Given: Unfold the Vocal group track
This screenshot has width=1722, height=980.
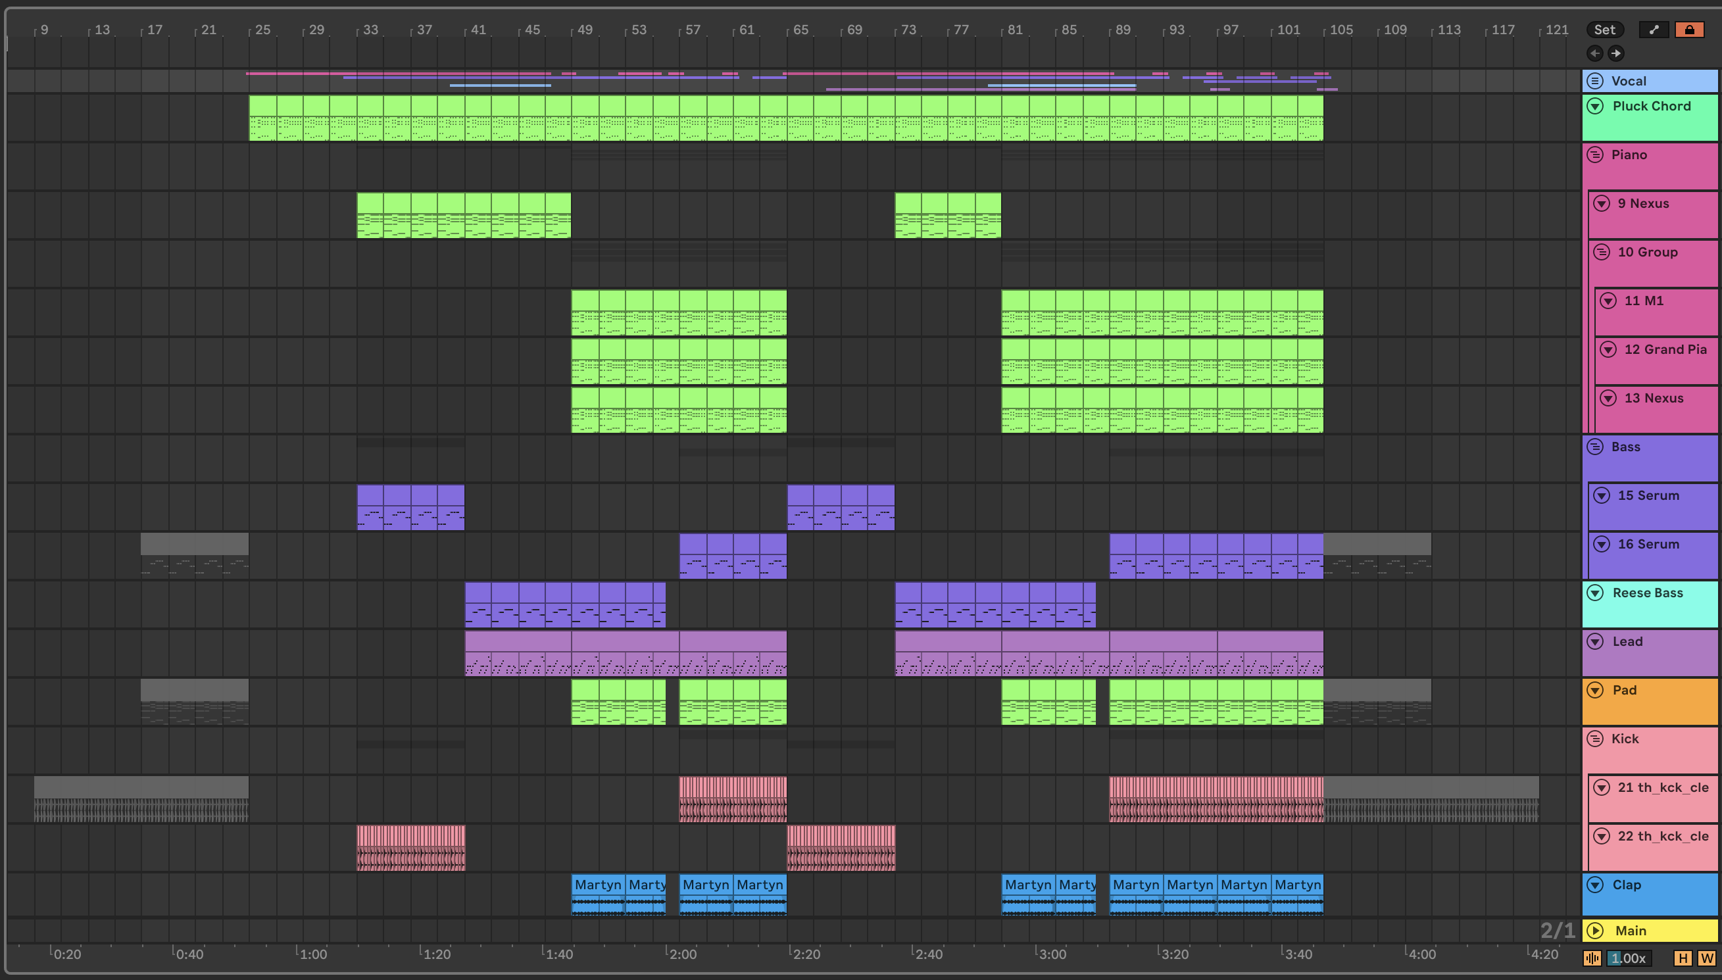Looking at the screenshot, I should point(1595,81).
